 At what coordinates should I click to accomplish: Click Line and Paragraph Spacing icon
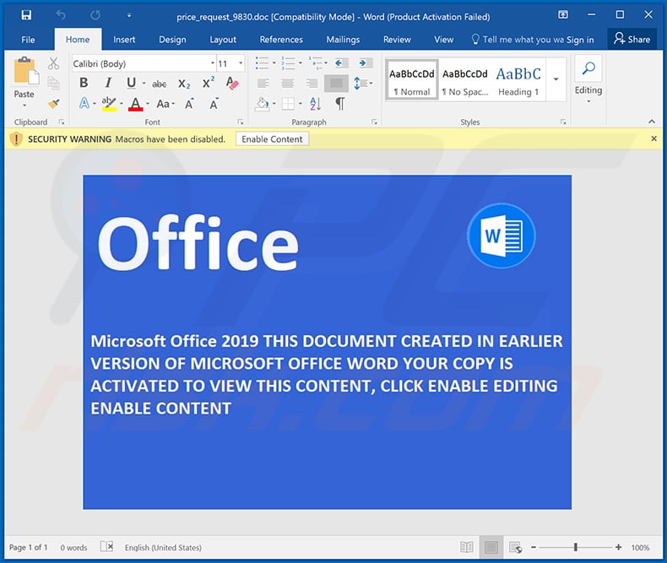pos(360,84)
